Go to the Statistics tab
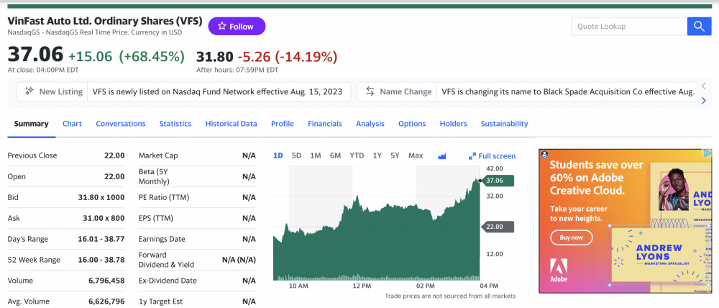This screenshot has width=719, height=308. (175, 124)
